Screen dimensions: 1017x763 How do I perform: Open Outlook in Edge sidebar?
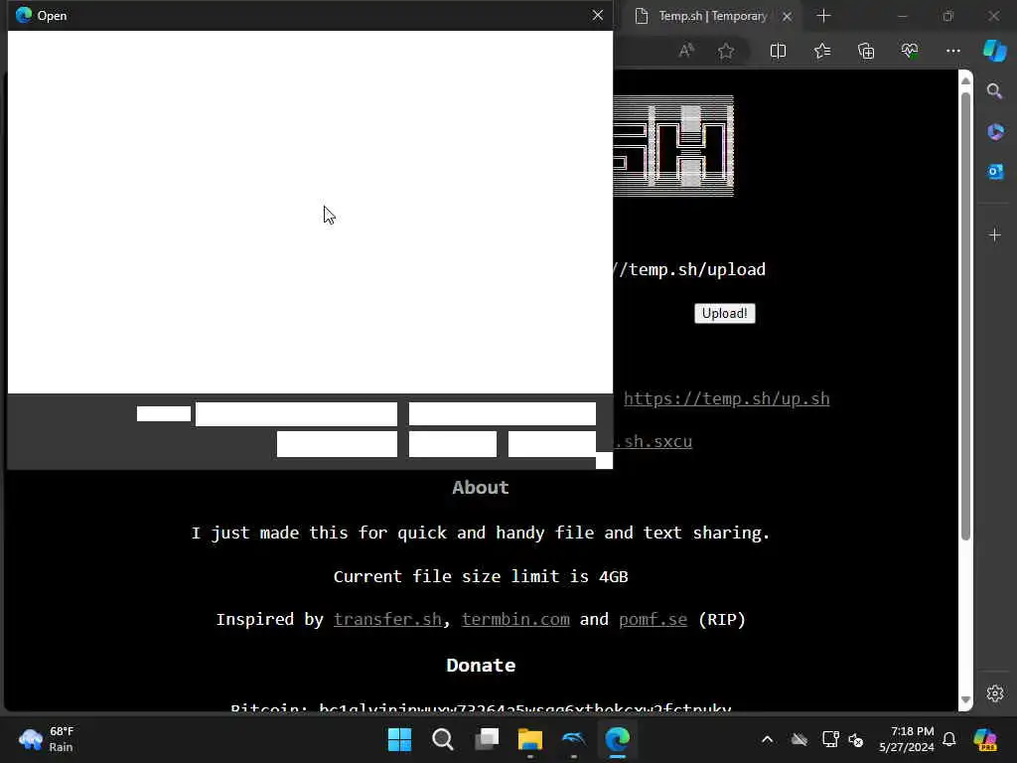[x=995, y=171]
